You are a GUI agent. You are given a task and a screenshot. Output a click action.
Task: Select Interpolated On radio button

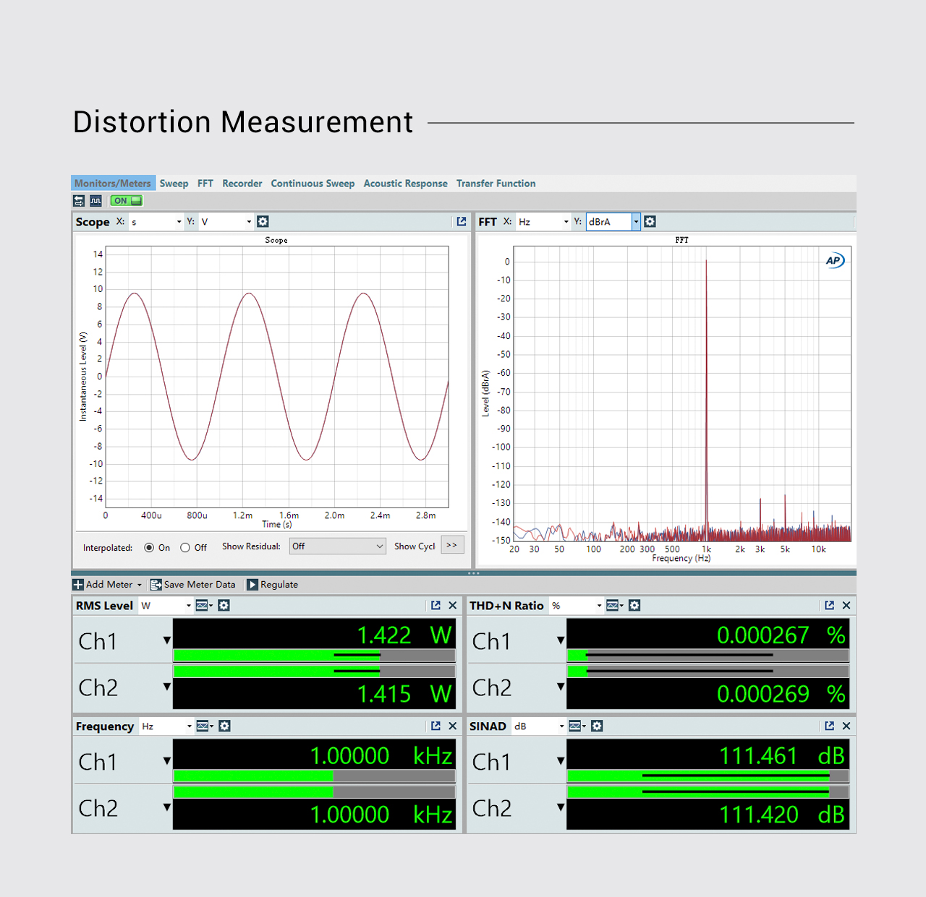pyautogui.click(x=149, y=548)
